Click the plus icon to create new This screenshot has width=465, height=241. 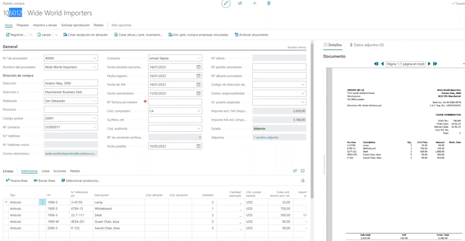[x=254, y=4]
